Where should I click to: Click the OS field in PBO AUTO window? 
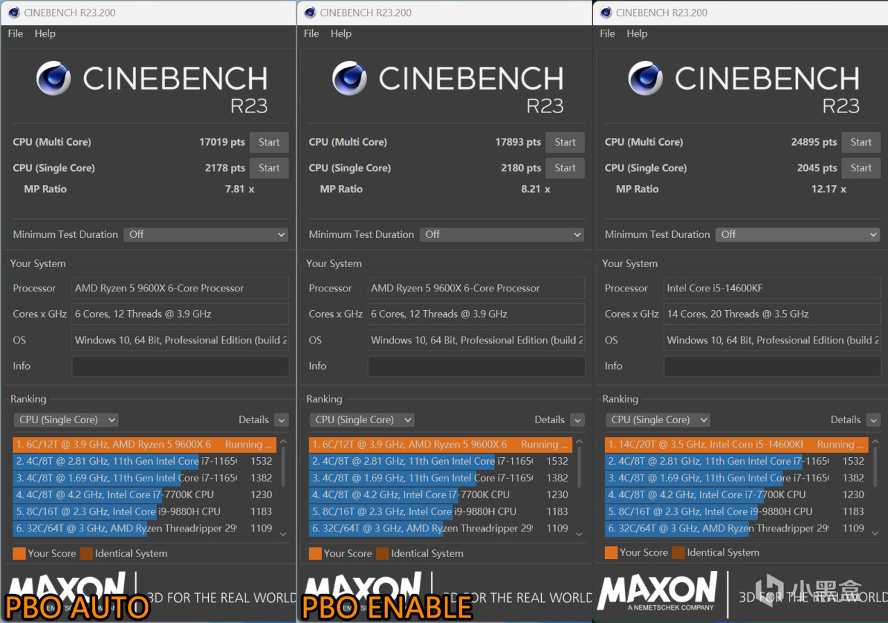pos(180,340)
